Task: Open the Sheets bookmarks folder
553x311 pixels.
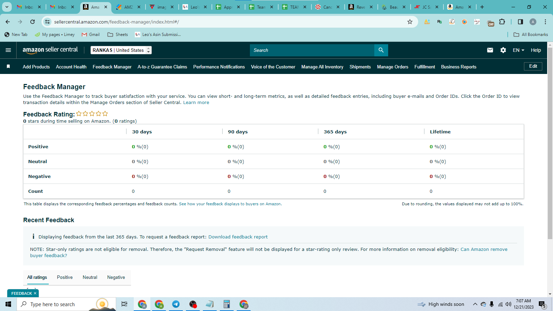Action: (118, 35)
